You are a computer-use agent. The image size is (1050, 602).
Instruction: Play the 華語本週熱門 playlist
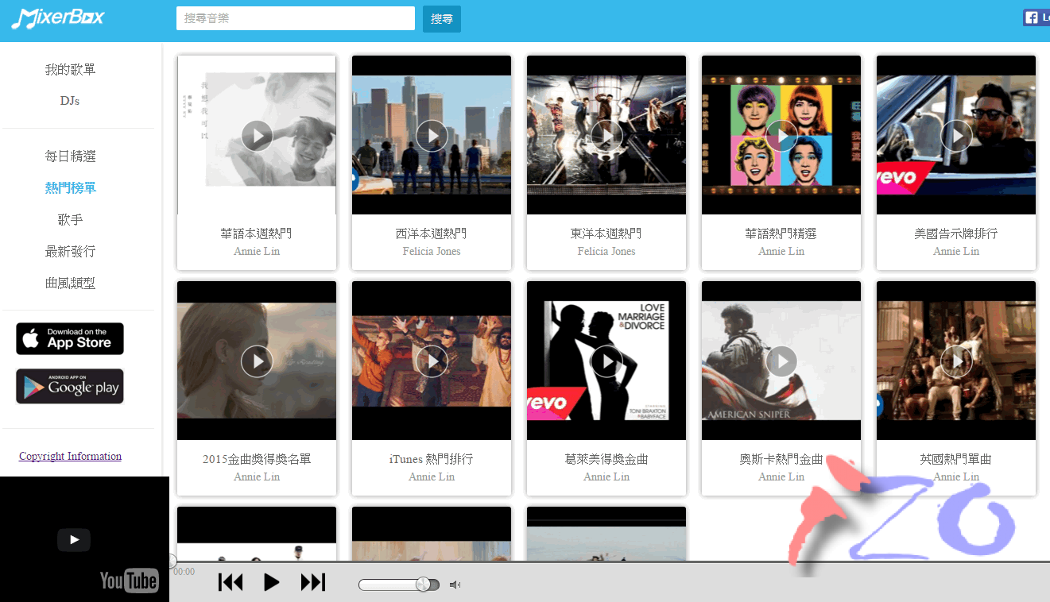[x=256, y=136]
